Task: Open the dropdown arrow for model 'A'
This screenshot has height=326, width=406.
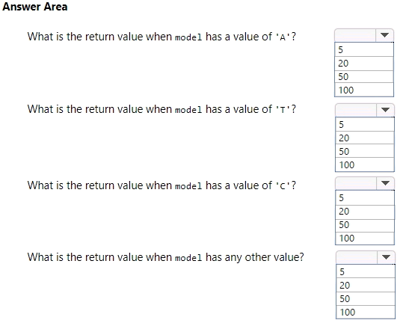Action: (384, 35)
